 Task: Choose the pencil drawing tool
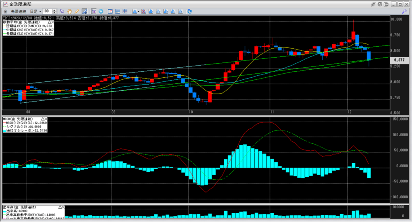(x=76, y=11)
